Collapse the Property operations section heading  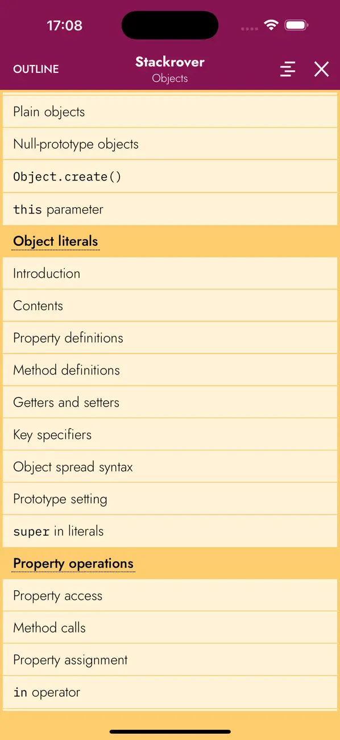click(x=73, y=564)
